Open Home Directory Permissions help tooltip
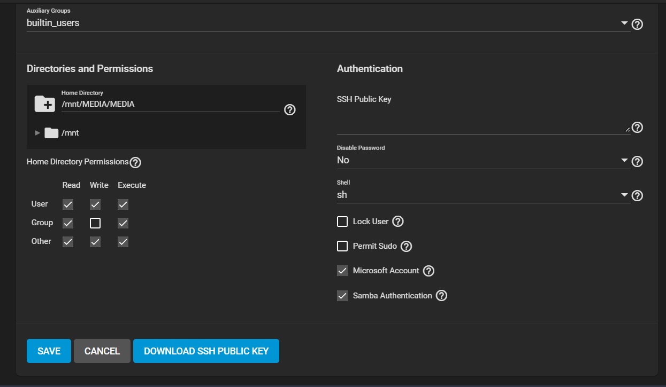The height and width of the screenshot is (387, 666). [x=135, y=162]
